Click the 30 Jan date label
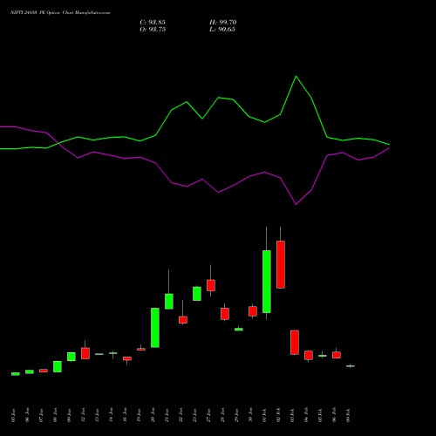The image size is (436, 436). (x=251, y=415)
